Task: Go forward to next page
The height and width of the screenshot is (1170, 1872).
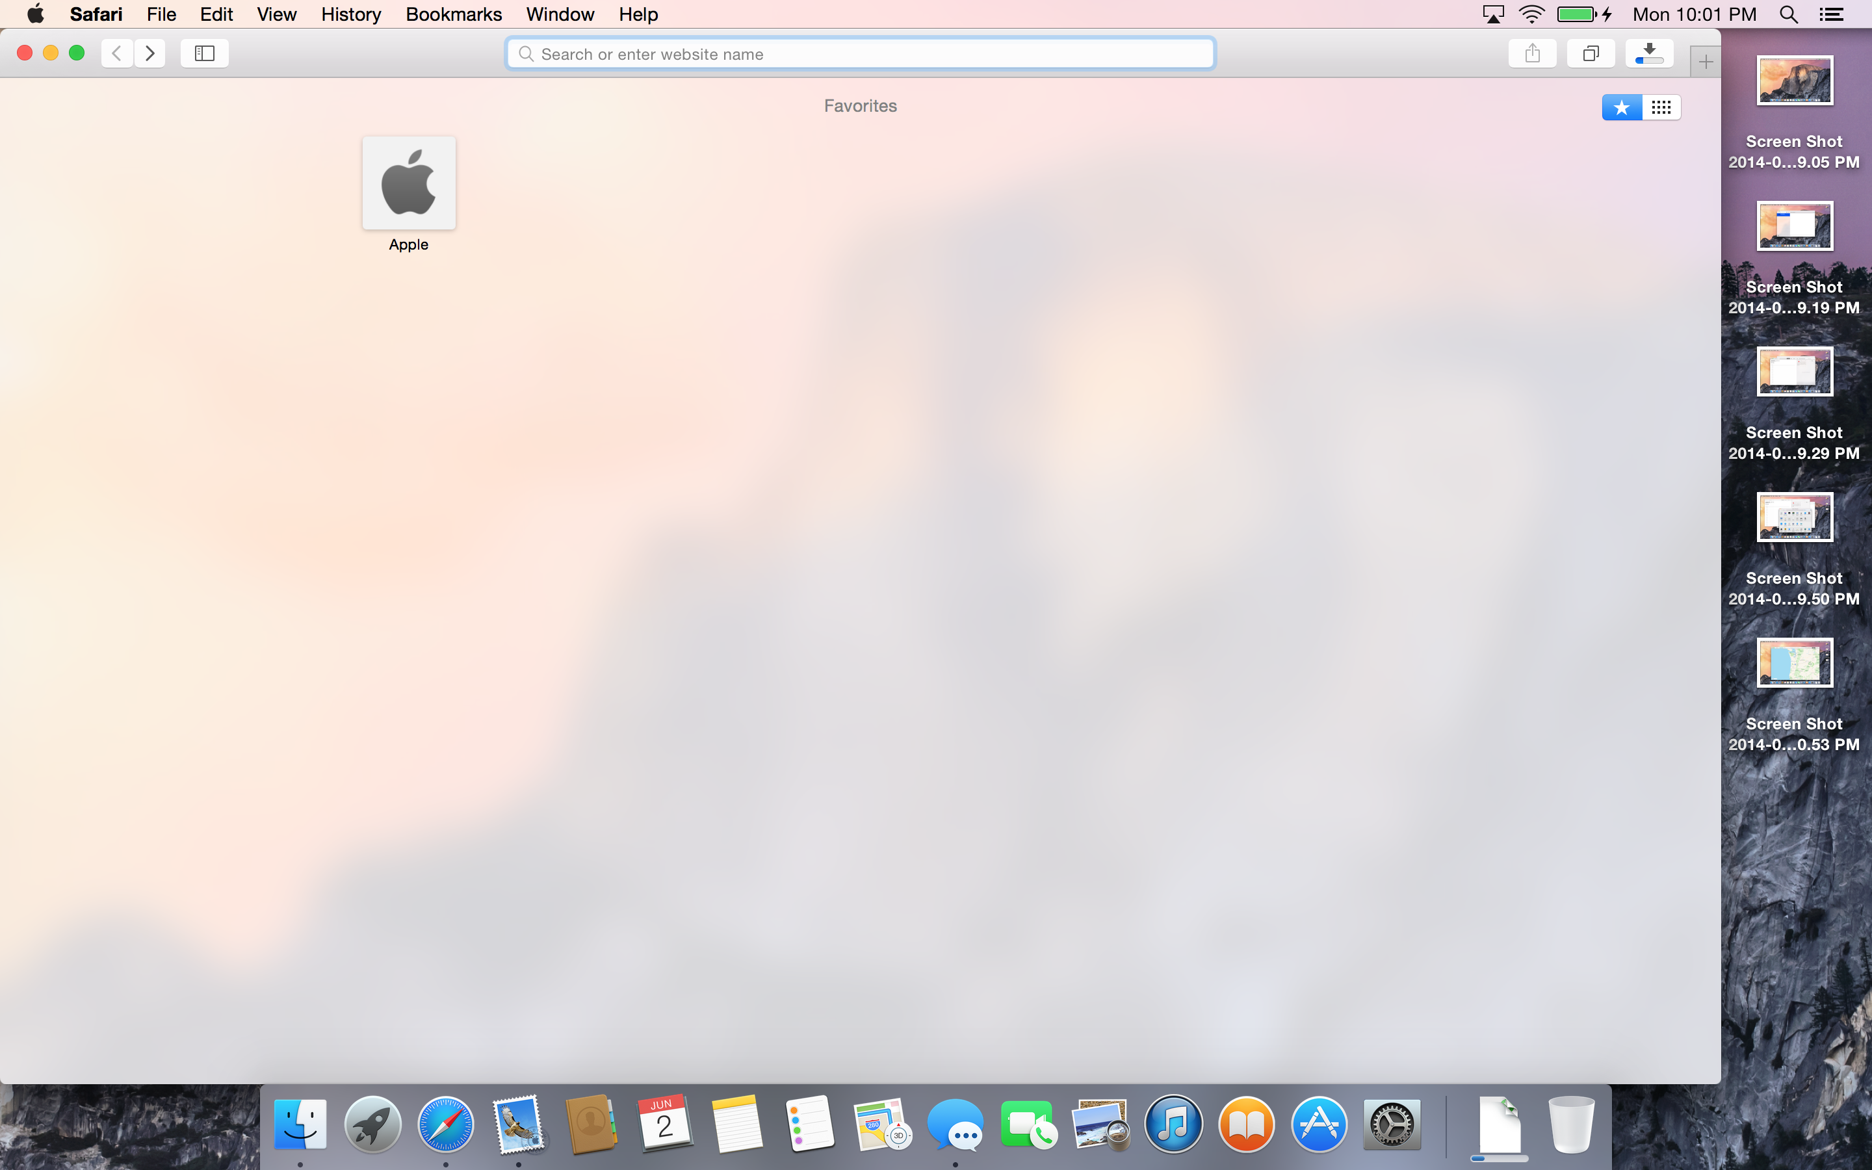Action: pyautogui.click(x=150, y=53)
